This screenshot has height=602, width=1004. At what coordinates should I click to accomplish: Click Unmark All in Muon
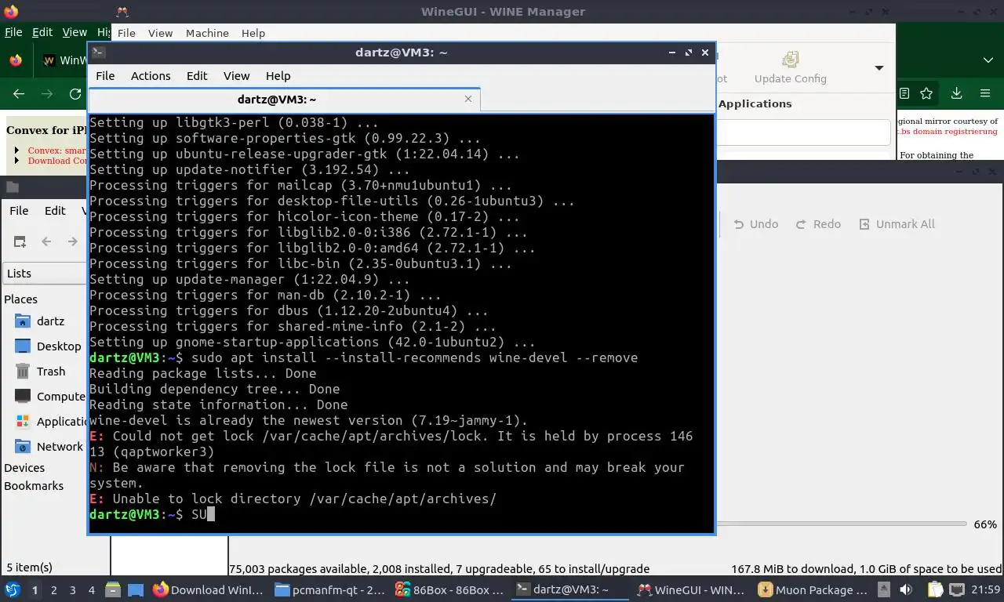pos(897,224)
